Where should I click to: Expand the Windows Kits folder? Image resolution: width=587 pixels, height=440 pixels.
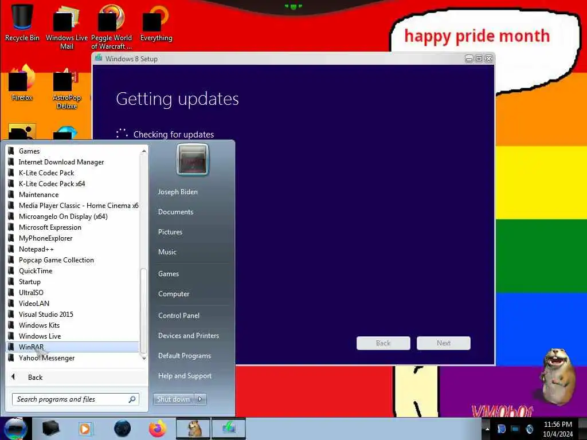coord(73,325)
